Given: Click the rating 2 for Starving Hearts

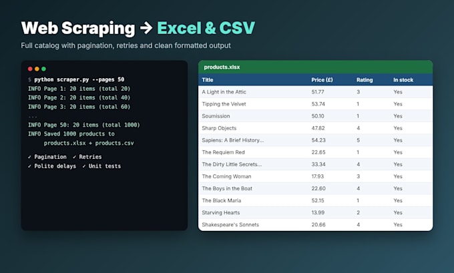Looking at the screenshot, I should click(x=358, y=213).
